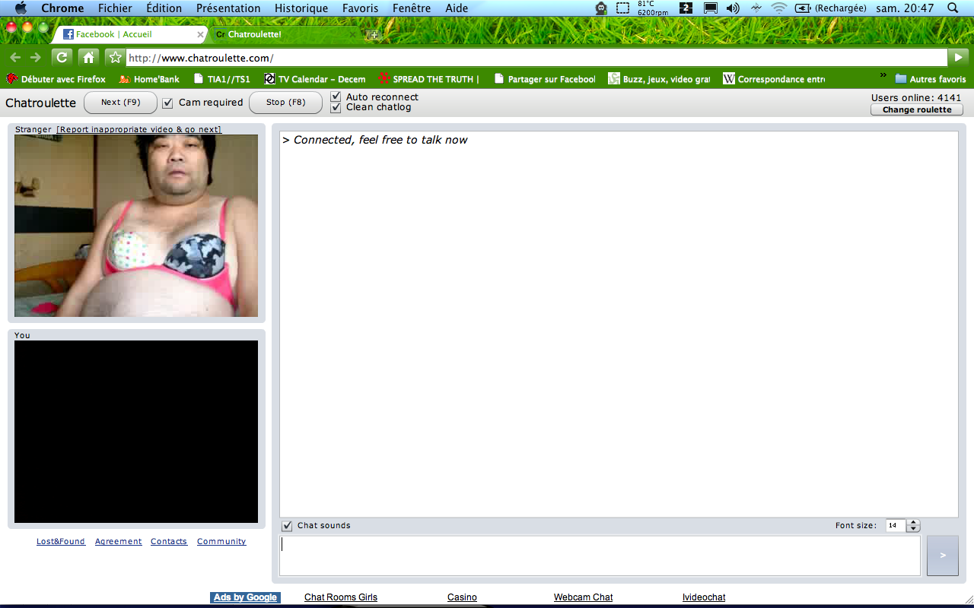
Task: Open the Wi-Fi status menu icon
Action: coord(778,8)
